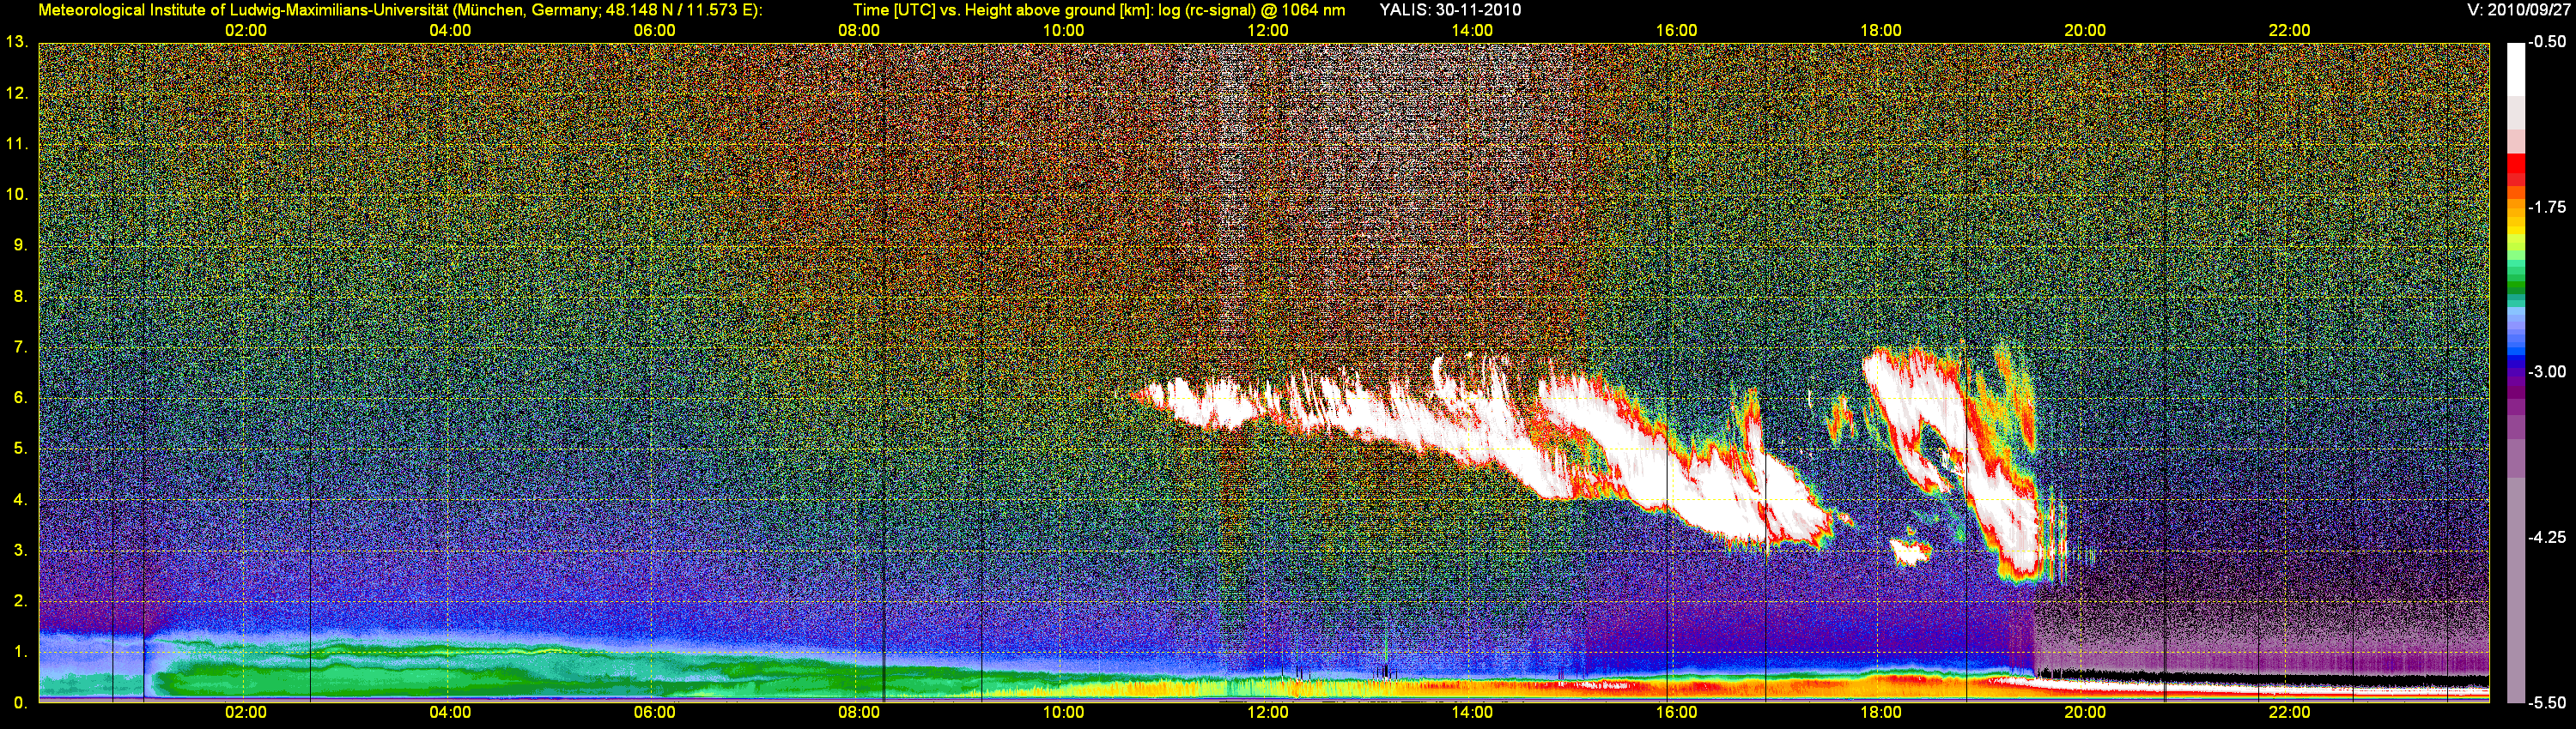Click the 14:00 label on the top time axis

point(1472,31)
